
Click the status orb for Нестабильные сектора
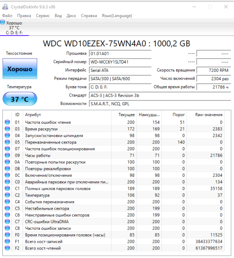[x=7, y=209]
